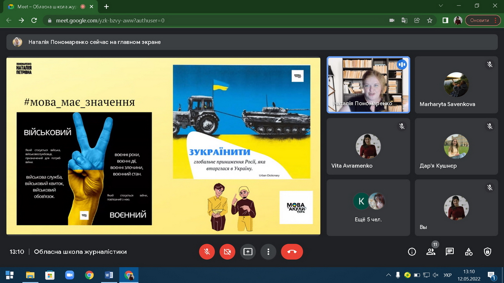This screenshot has height=283, width=504.
Task: View site information lock icon
Action: pyautogui.click(x=49, y=21)
